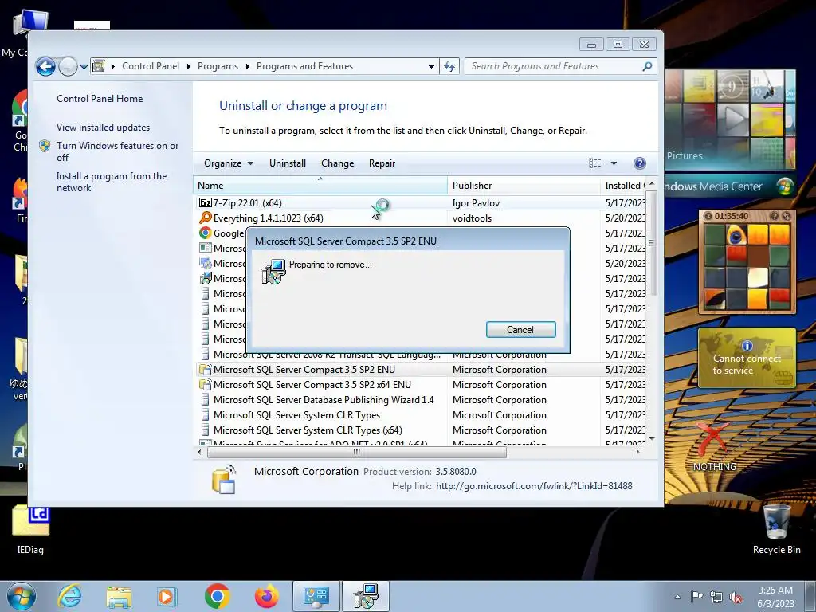This screenshot has width=816, height=612.
Task: Open Windows Media Player from the taskbar
Action: tap(167, 596)
